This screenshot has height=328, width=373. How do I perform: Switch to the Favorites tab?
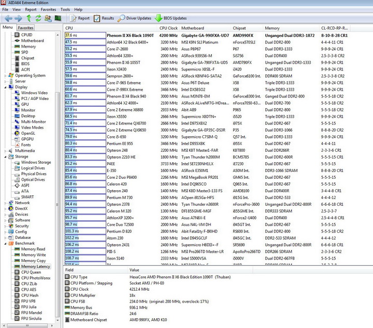(x=25, y=27)
